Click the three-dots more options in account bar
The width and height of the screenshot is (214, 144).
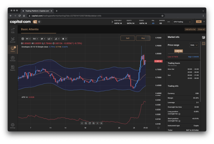pyautogui.click(x=169, y=22)
